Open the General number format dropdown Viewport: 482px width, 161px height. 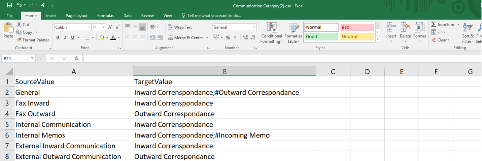pos(254,27)
